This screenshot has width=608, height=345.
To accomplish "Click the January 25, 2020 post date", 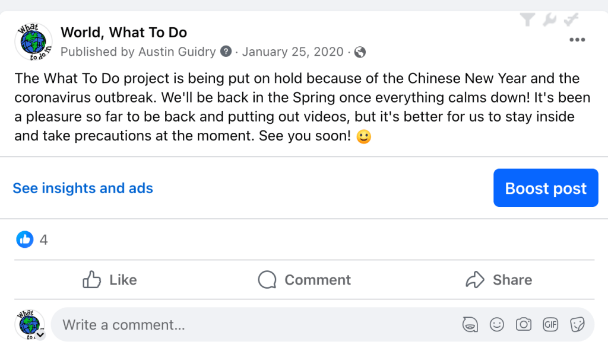I will click(293, 52).
